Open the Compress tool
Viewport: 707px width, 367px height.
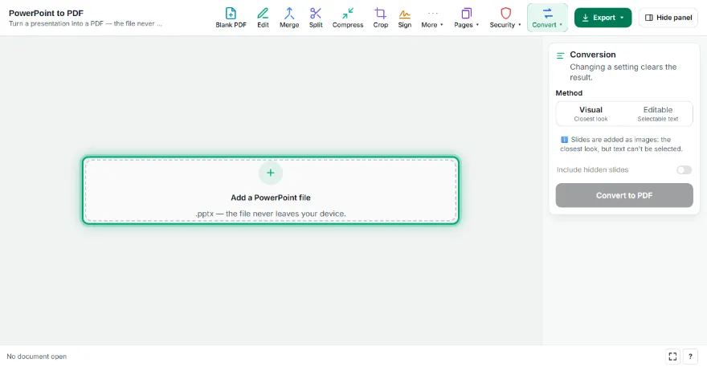(x=348, y=18)
